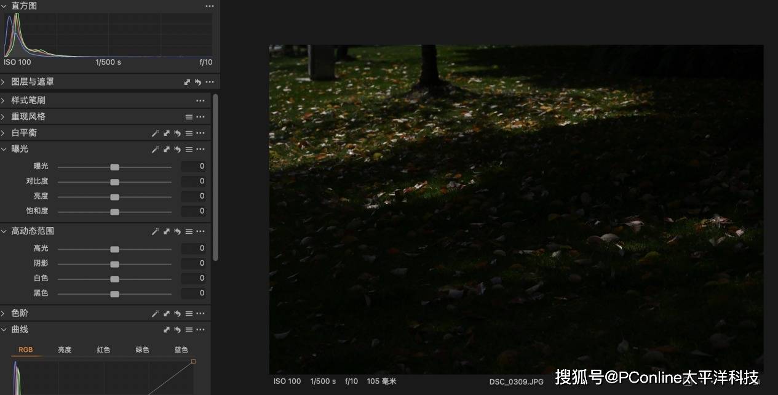Click the 对比度 slider handle

click(114, 182)
